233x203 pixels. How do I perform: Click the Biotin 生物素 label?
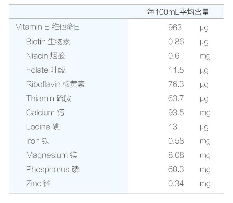(x=48, y=42)
